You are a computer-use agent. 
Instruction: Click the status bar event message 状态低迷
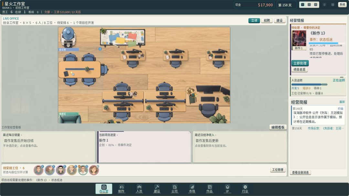(32, 180)
